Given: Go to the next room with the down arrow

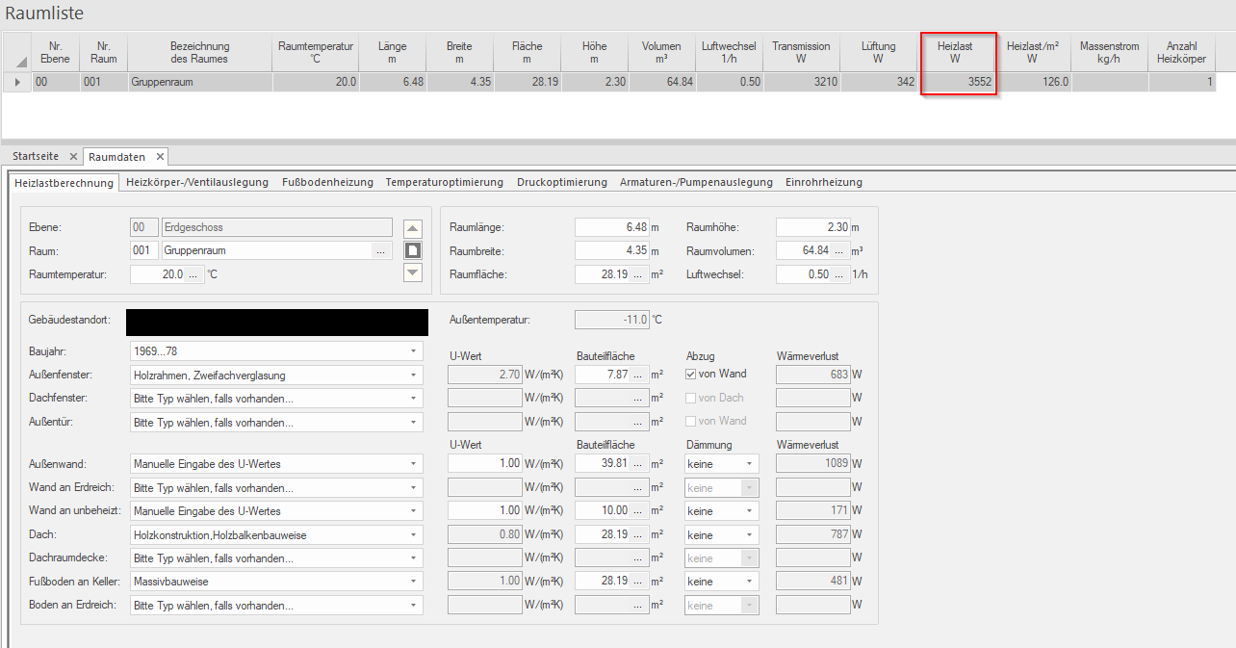Looking at the screenshot, I should click(x=413, y=272).
